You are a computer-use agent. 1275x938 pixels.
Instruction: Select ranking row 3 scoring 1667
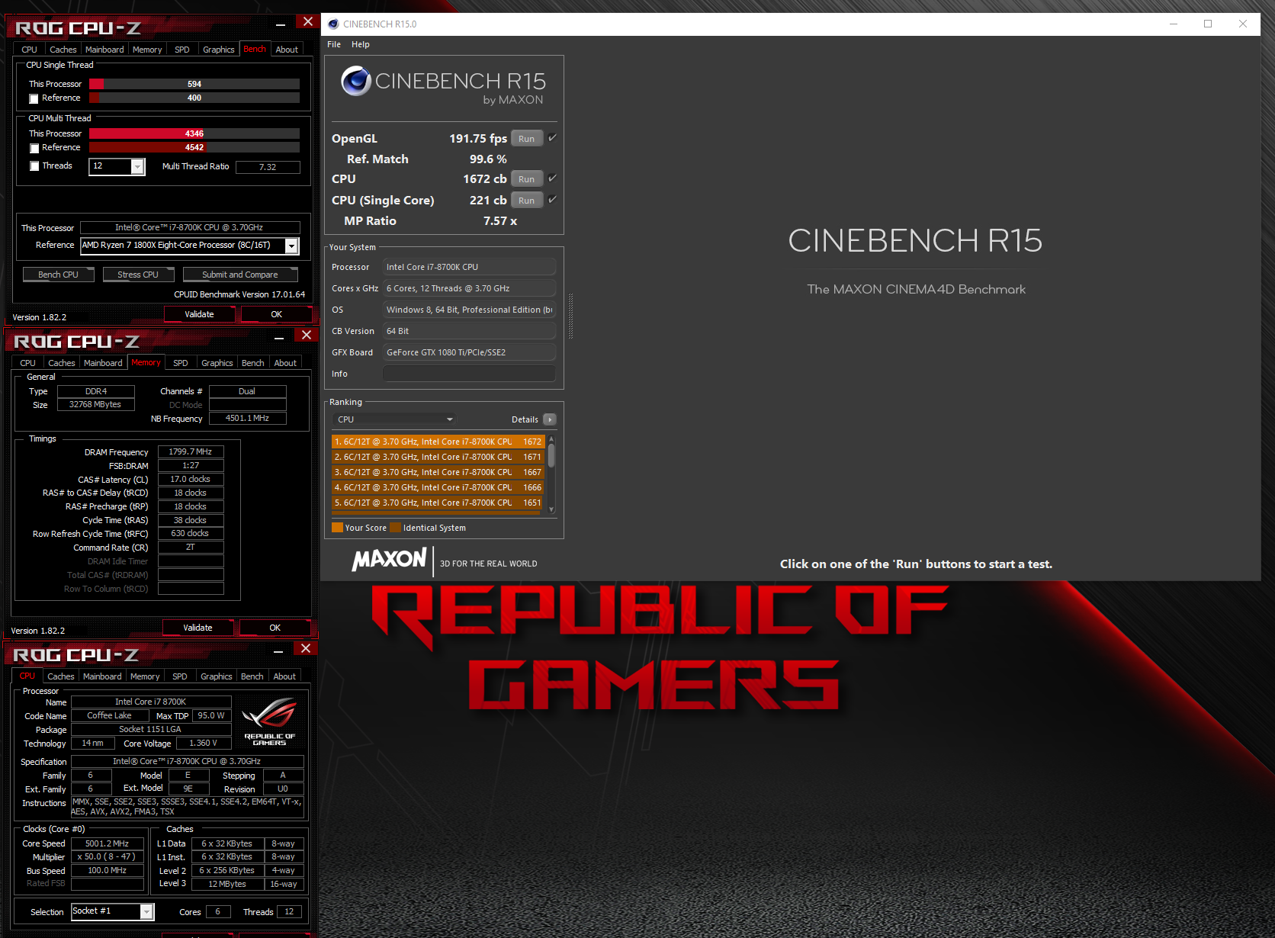click(x=438, y=472)
